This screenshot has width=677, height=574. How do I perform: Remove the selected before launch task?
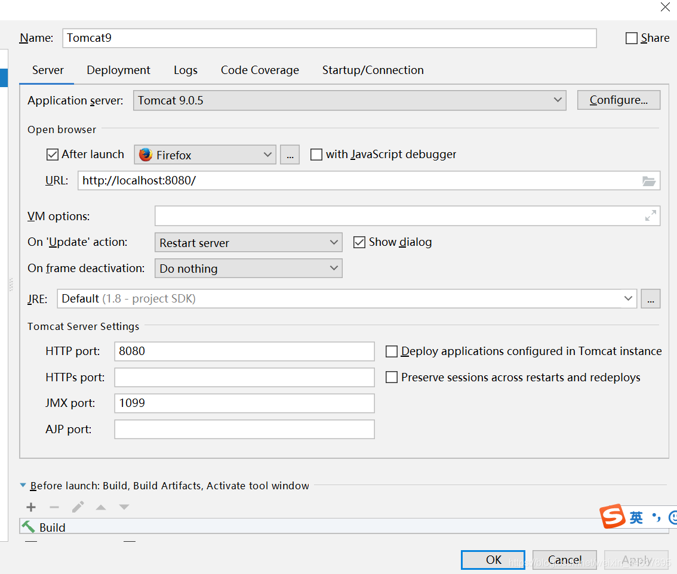(x=54, y=507)
